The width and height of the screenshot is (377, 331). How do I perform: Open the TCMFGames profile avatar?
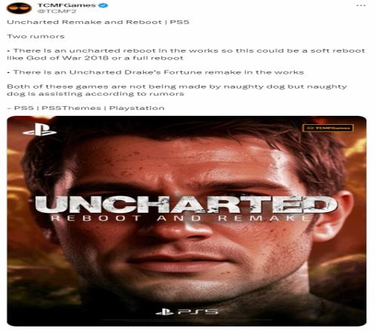[x=19, y=8]
